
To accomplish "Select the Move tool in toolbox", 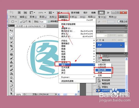I will (x=11, y=31).
